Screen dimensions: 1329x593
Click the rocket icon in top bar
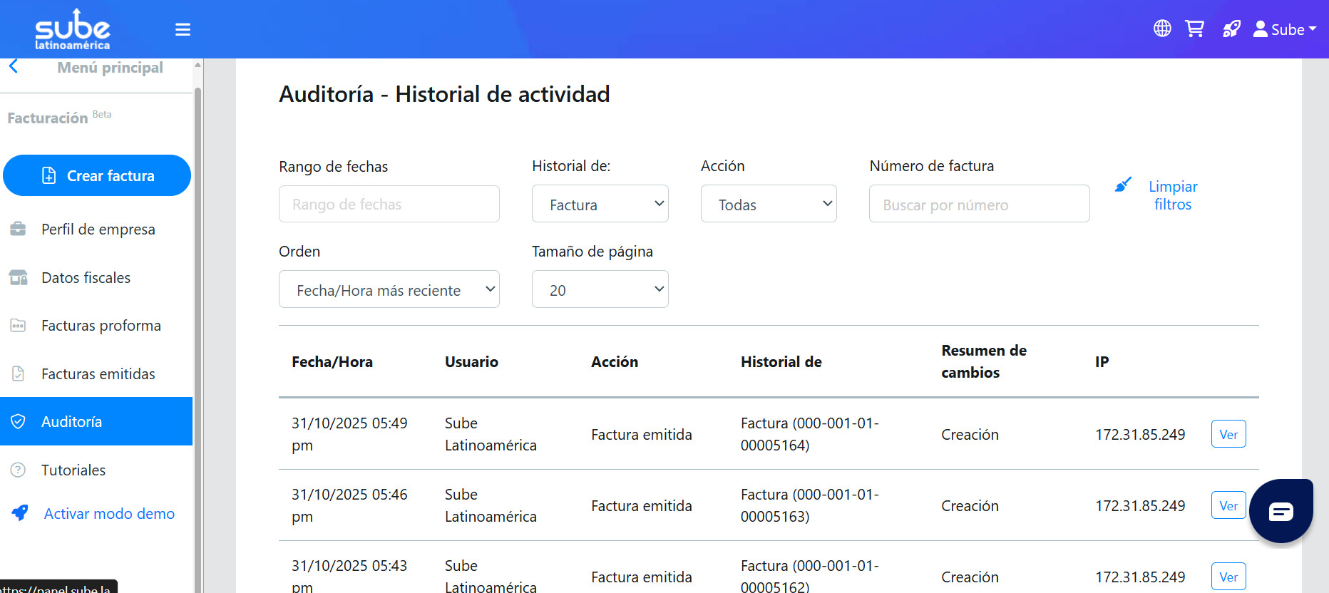pyautogui.click(x=1231, y=29)
